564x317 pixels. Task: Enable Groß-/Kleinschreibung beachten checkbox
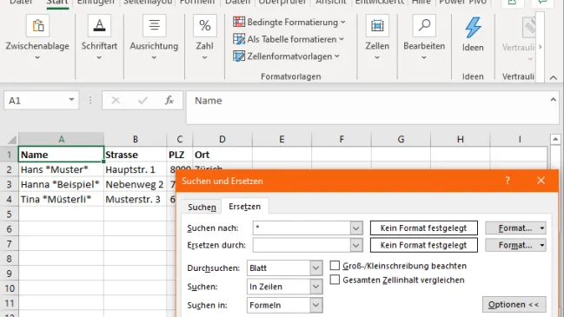(x=335, y=266)
